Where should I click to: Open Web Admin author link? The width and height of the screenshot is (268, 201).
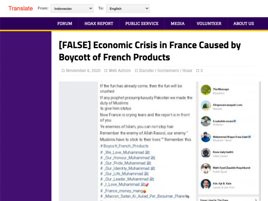click(120, 71)
